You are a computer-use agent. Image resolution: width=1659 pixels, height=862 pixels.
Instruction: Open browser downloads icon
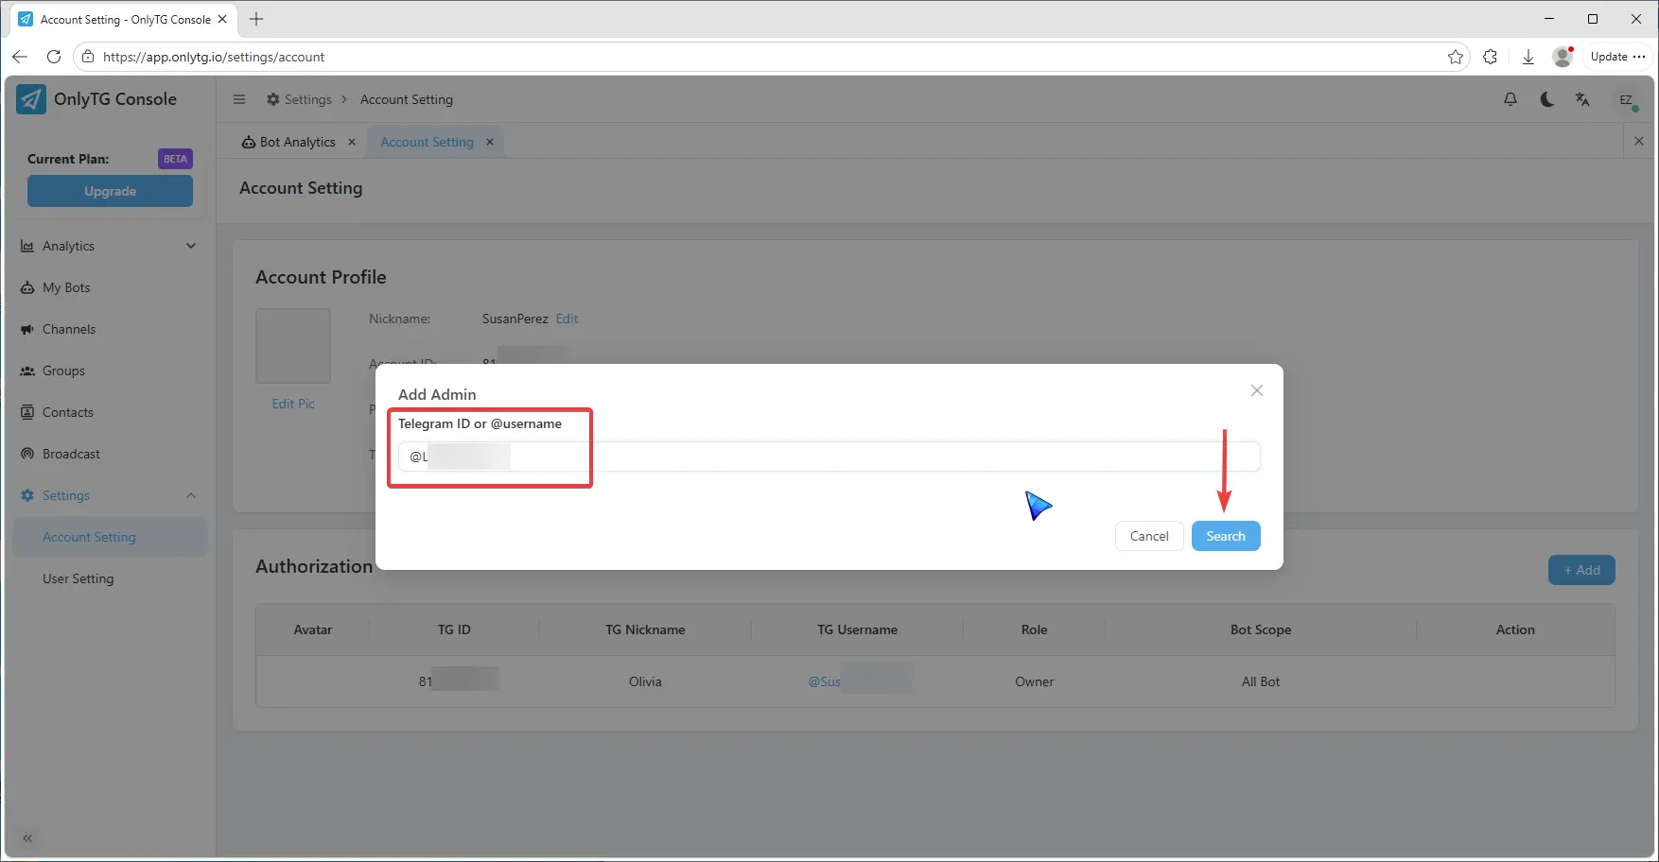[x=1528, y=57]
